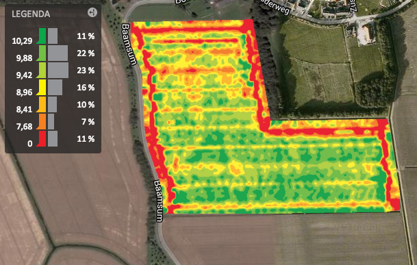The height and width of the screenshot is (265, 417).
Task: Click the upper Baamsum road label
Action: click(129, 44)
